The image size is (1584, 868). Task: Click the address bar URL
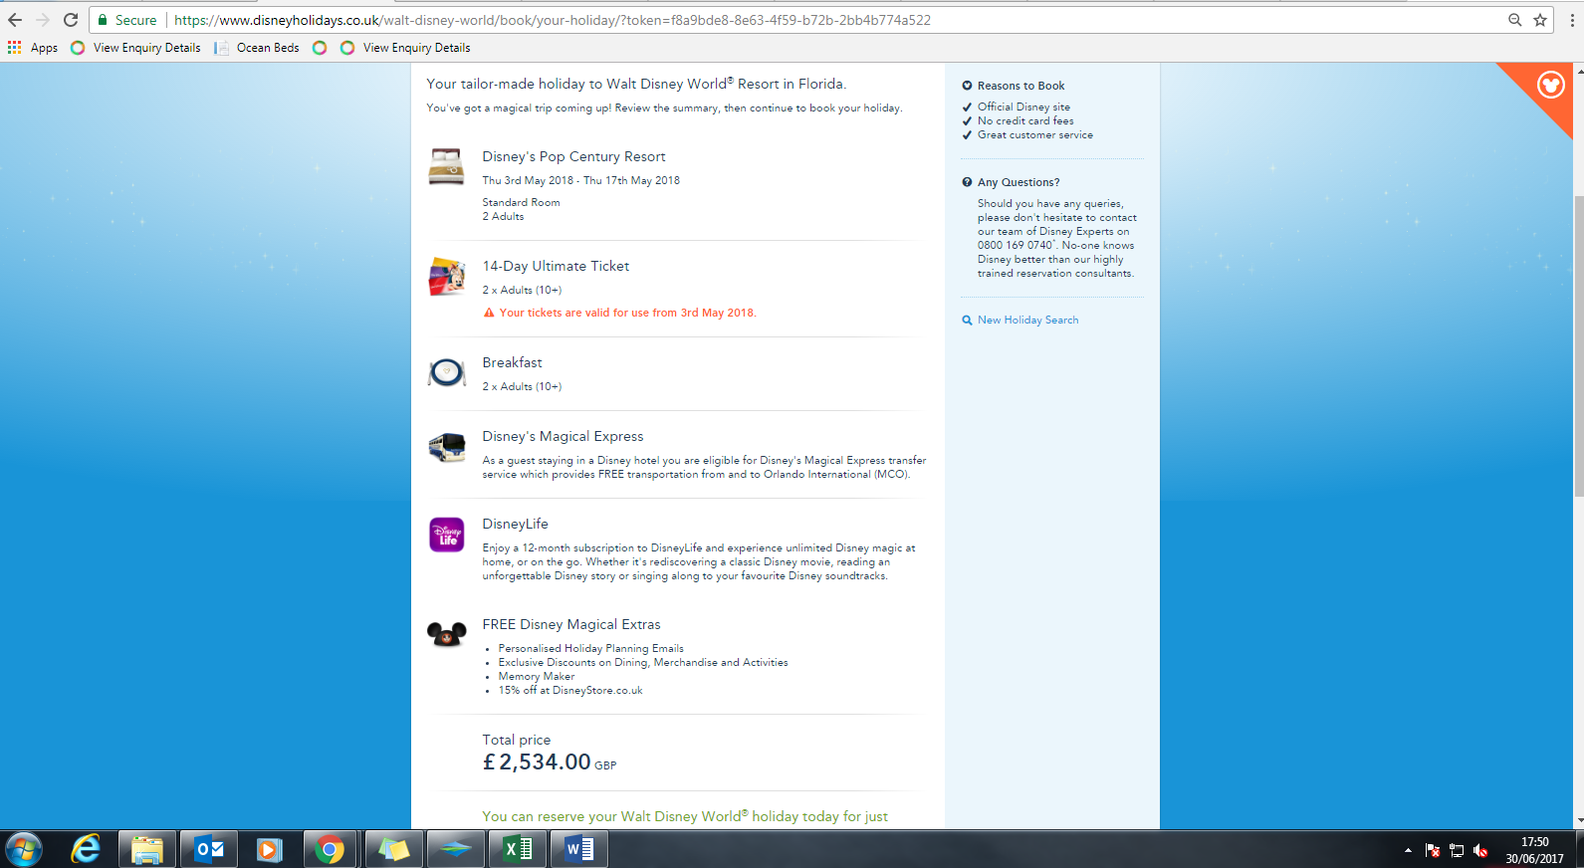click(x=553, y=20)
